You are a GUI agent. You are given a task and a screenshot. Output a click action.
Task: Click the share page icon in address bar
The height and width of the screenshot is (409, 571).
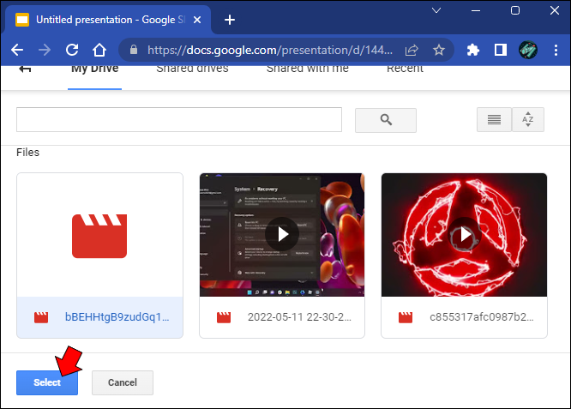[412, 50]
